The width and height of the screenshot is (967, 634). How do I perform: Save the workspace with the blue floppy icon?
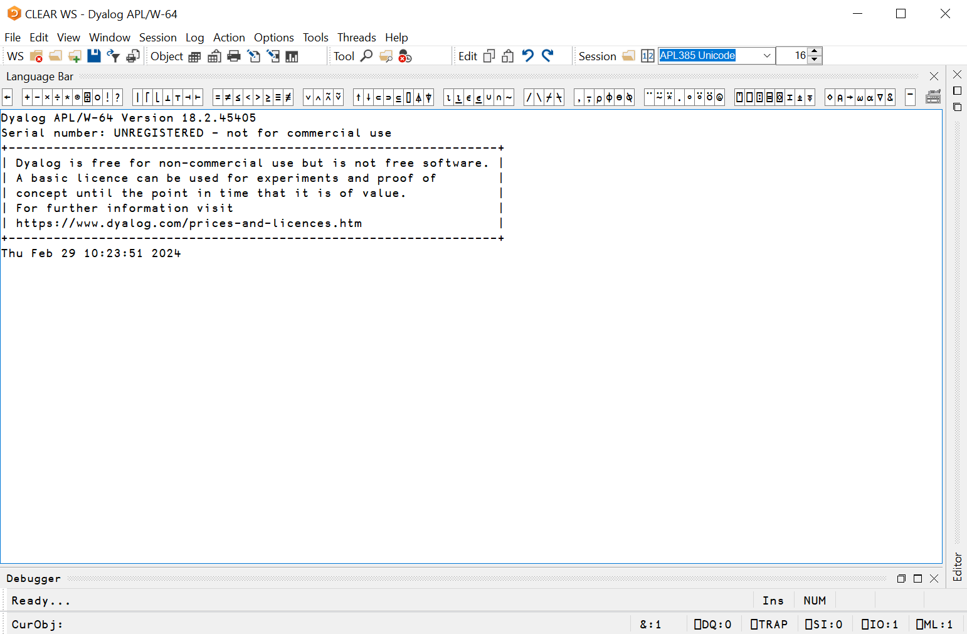94,56
